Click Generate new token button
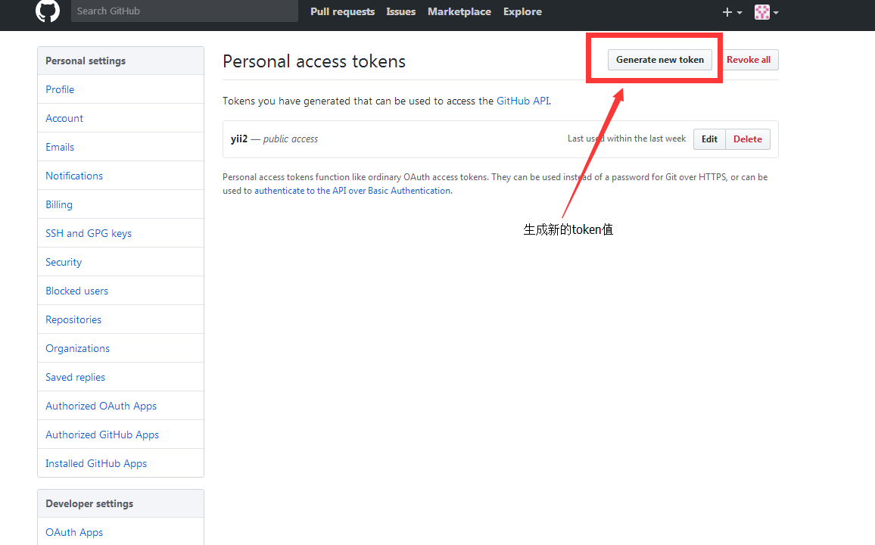This screenshot has width=875, height=545. (x=659, y=60)
